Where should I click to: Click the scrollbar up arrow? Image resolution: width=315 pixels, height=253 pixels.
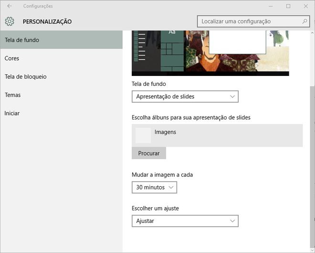pyautogui.click(x=313, y=33)
